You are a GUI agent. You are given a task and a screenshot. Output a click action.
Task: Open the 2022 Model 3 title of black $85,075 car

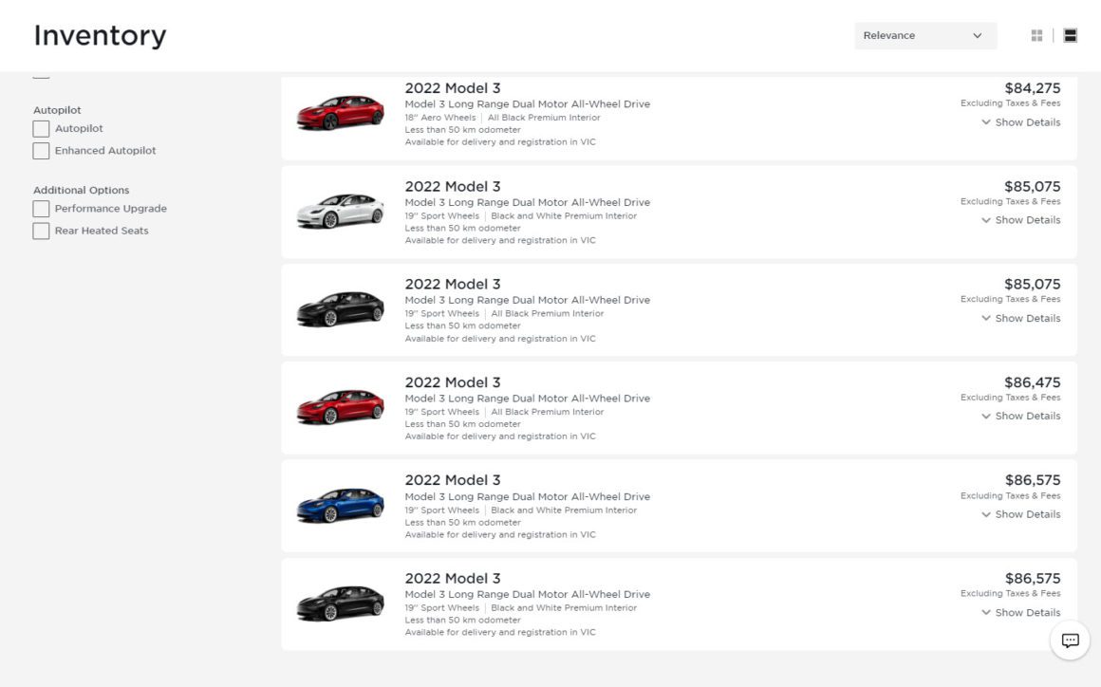[x=453, y=285]
